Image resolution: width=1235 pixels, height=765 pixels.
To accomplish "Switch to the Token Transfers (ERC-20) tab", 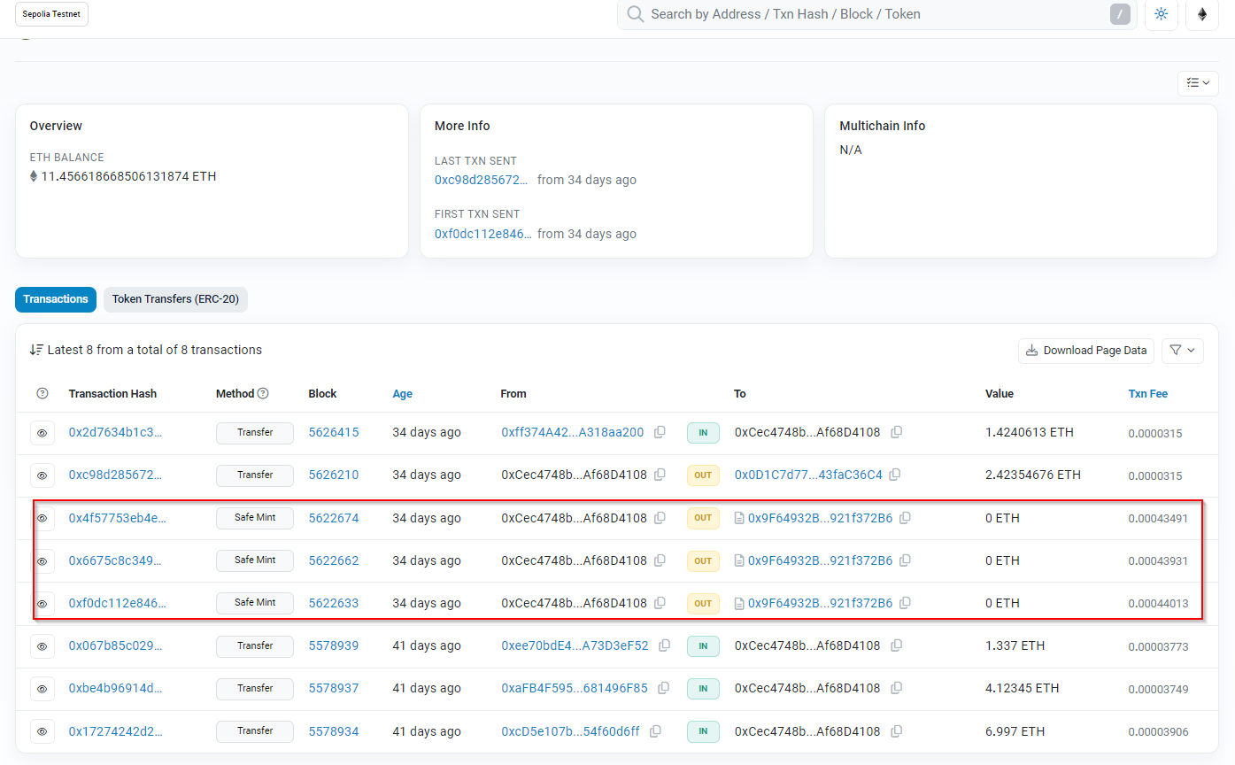I will 175,299.
